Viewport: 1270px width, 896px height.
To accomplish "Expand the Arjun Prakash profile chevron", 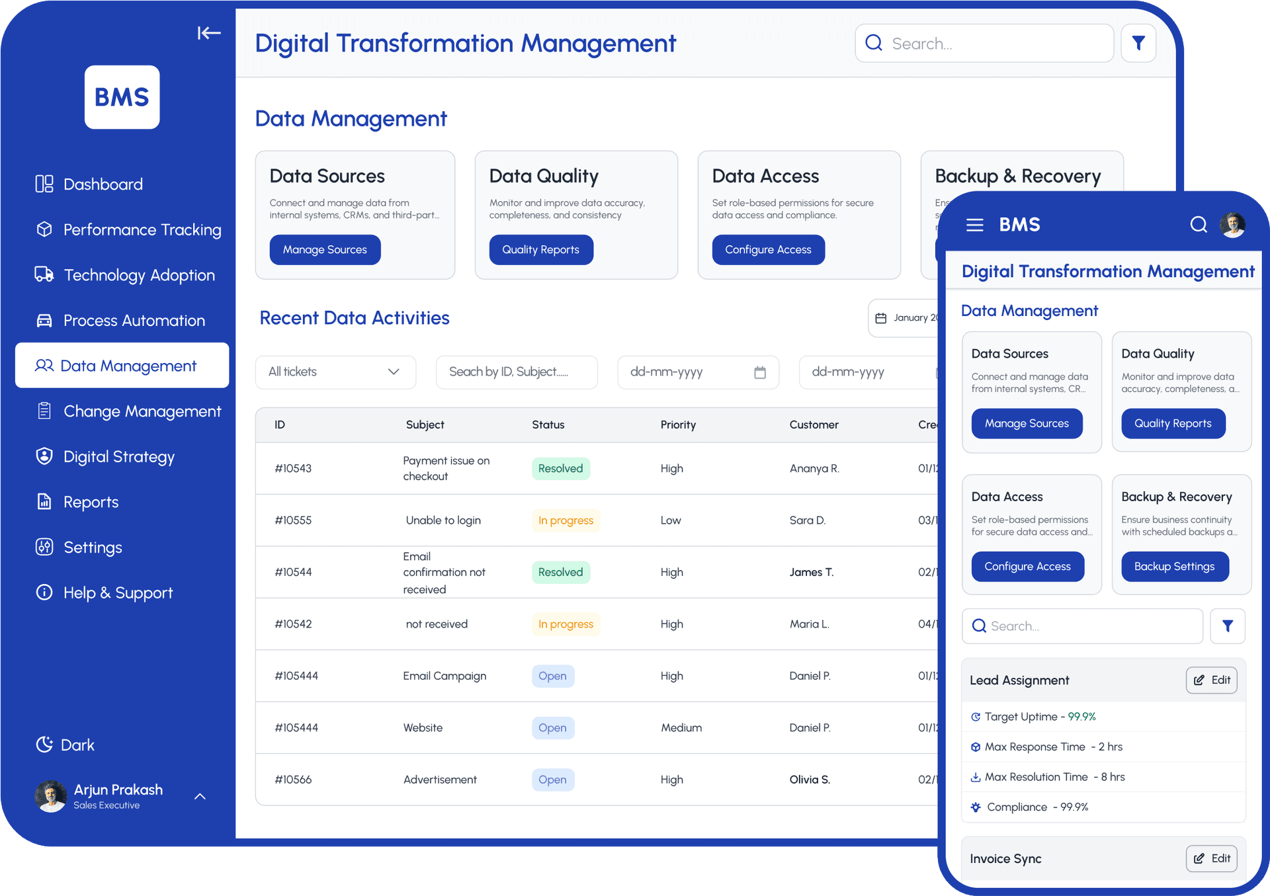I will tap(200, 796).
